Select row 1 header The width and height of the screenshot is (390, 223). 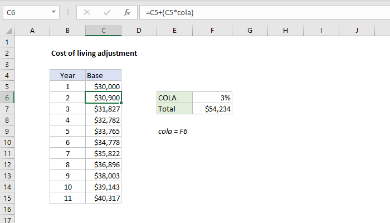pyautogui.click(x=7, y=42)
